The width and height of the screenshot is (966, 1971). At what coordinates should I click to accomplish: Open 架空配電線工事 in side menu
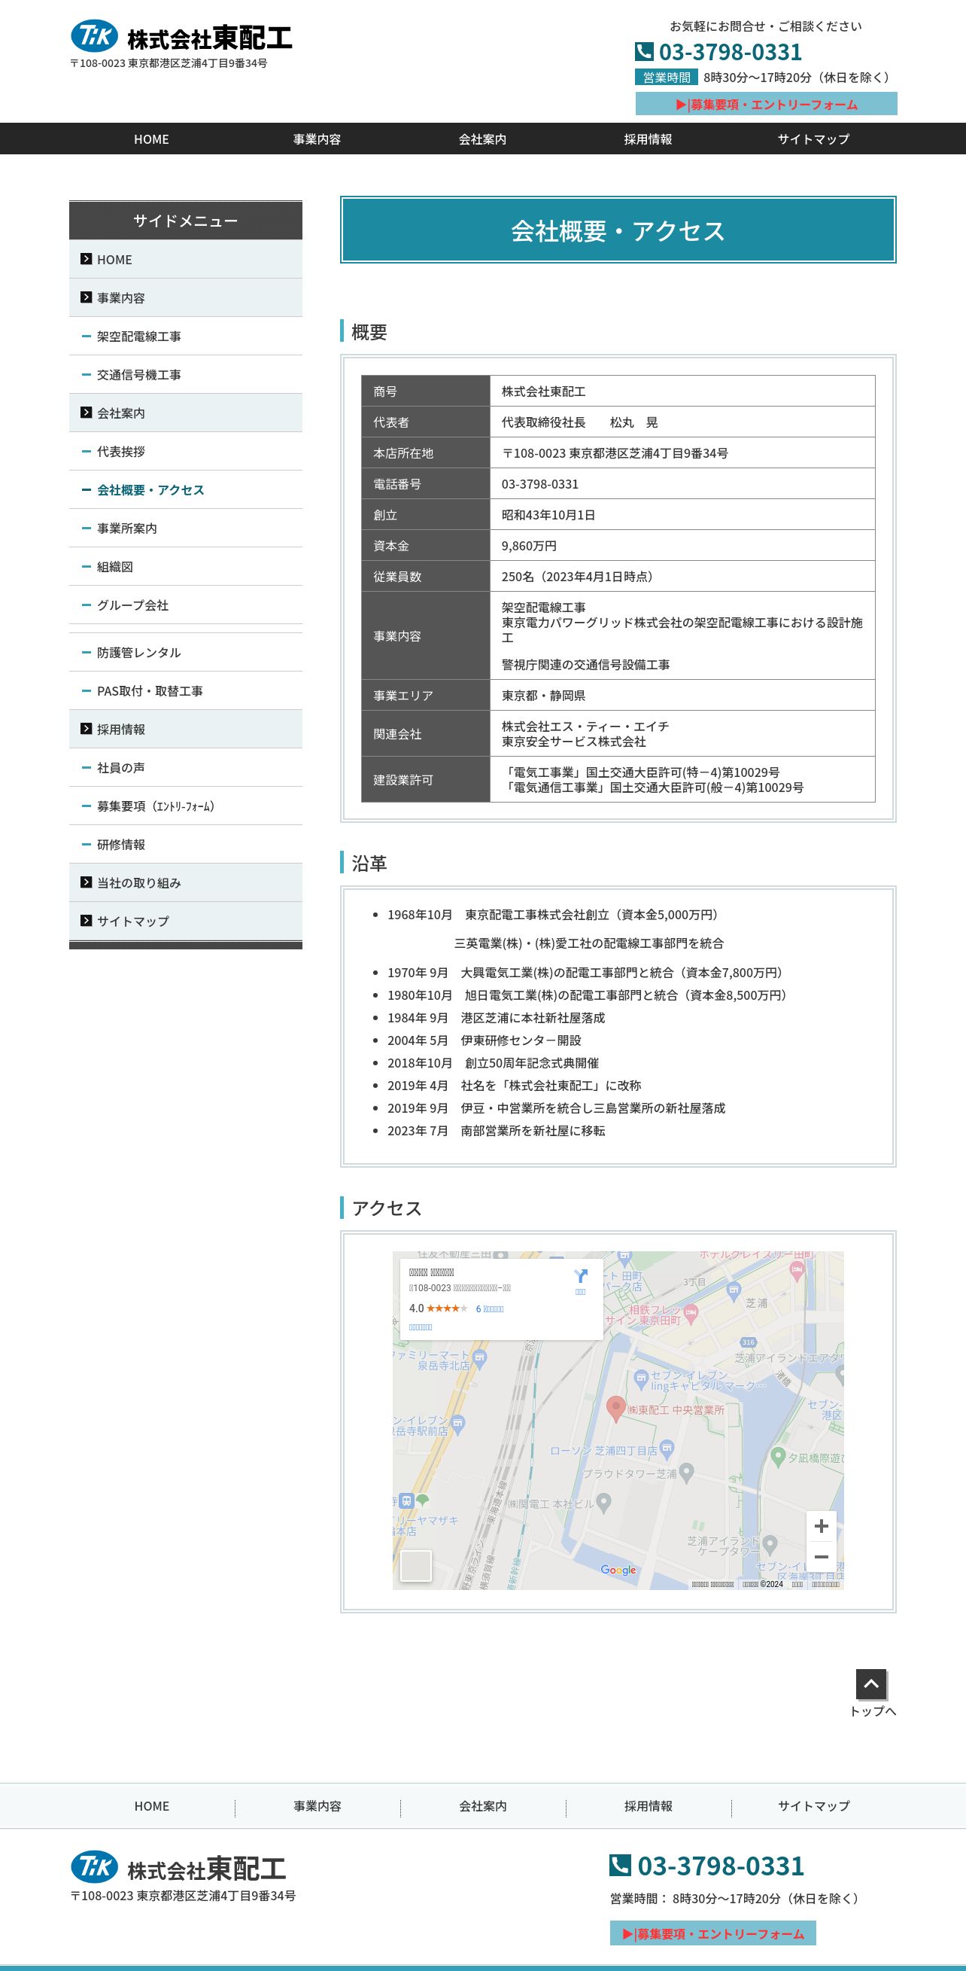(x=186, y=336)
